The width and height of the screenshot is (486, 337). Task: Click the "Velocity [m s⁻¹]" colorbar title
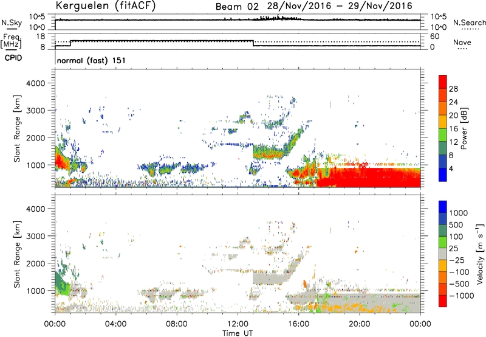click(480, 254)
